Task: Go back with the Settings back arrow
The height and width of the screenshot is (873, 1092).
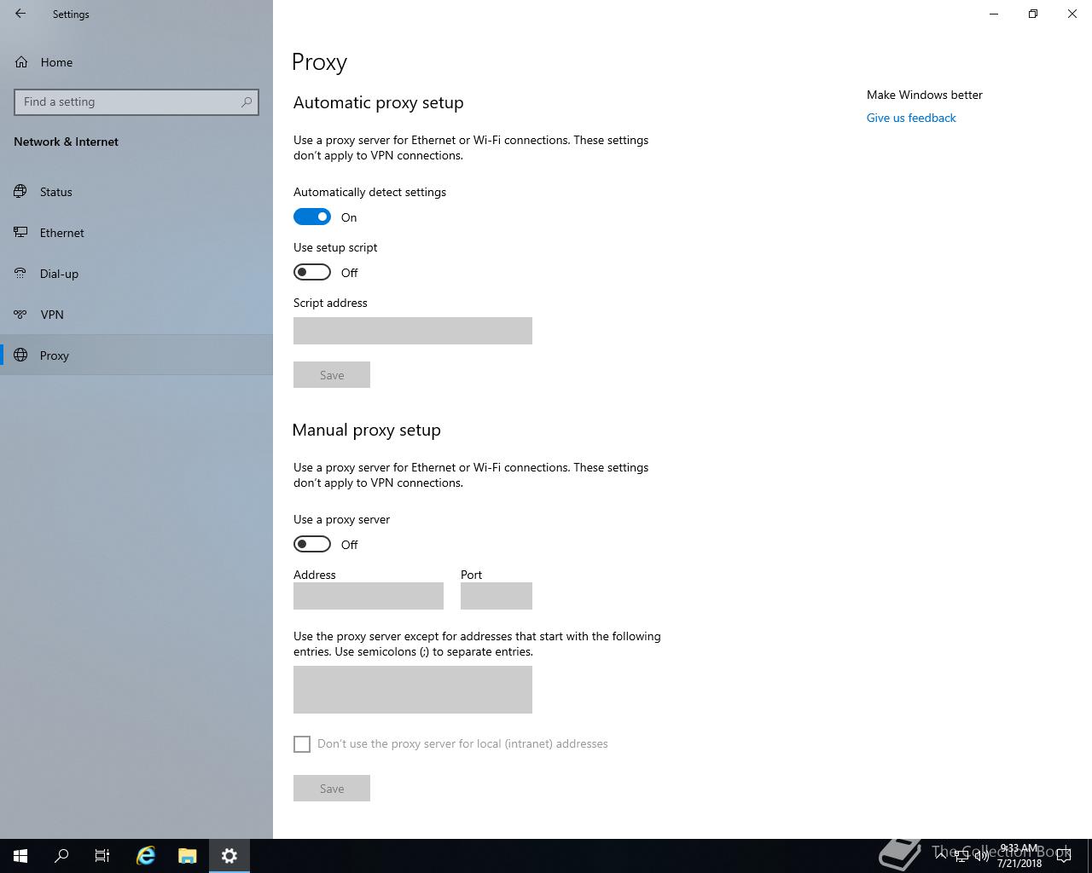Action: tap(20, 14)
